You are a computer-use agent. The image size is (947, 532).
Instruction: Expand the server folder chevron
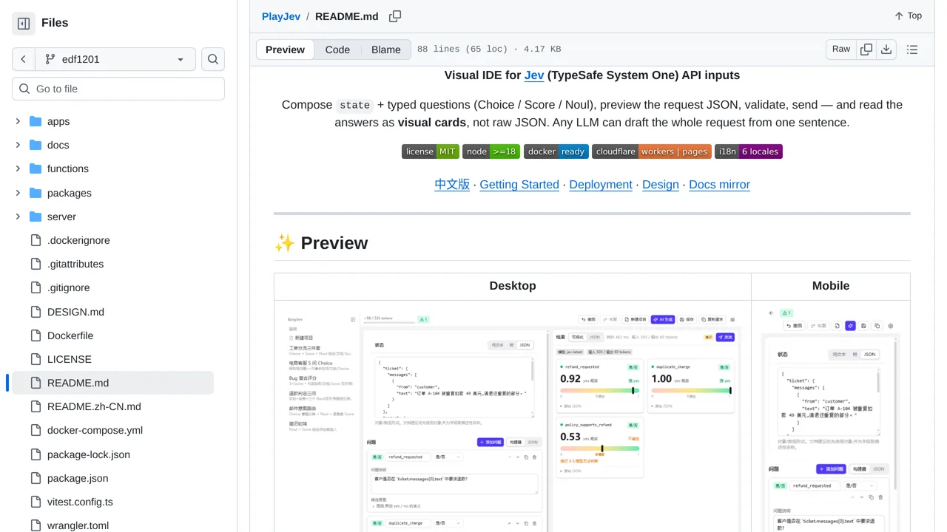pyautogui.click(x=18, y=216)
